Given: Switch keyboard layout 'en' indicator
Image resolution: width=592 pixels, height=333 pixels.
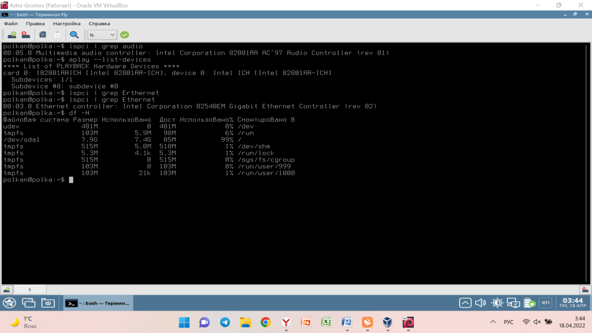Looking at the screenshot, I should click(546, 302).
